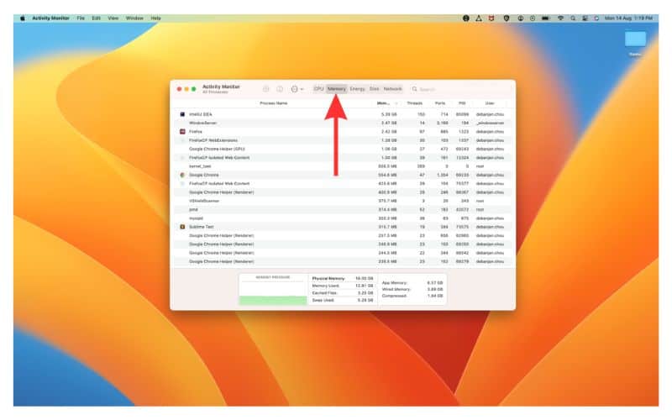Open Spotlight search icon in menu bar
This screenshot has height=420, width=672.
pos(573,18)
